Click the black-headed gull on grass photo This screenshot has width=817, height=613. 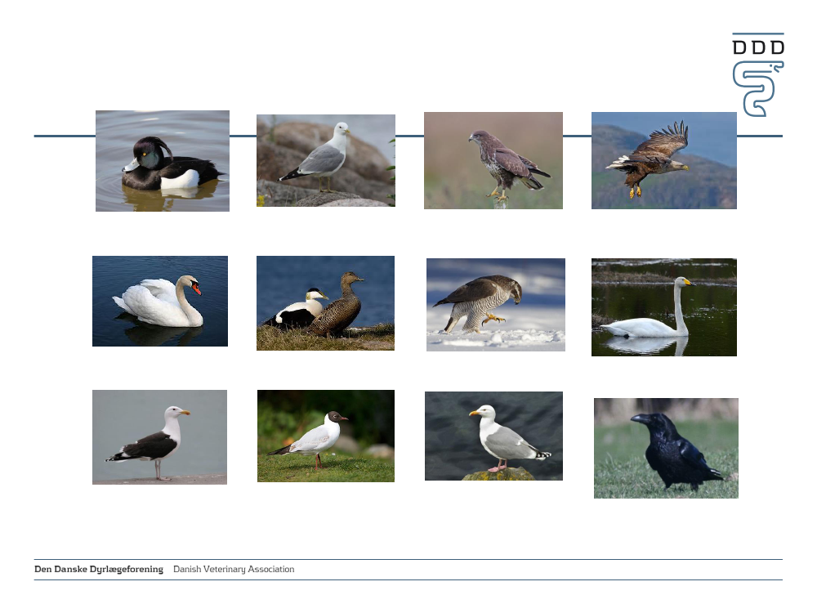(326, 436)
